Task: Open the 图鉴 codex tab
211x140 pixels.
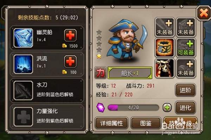Action: 146,123
